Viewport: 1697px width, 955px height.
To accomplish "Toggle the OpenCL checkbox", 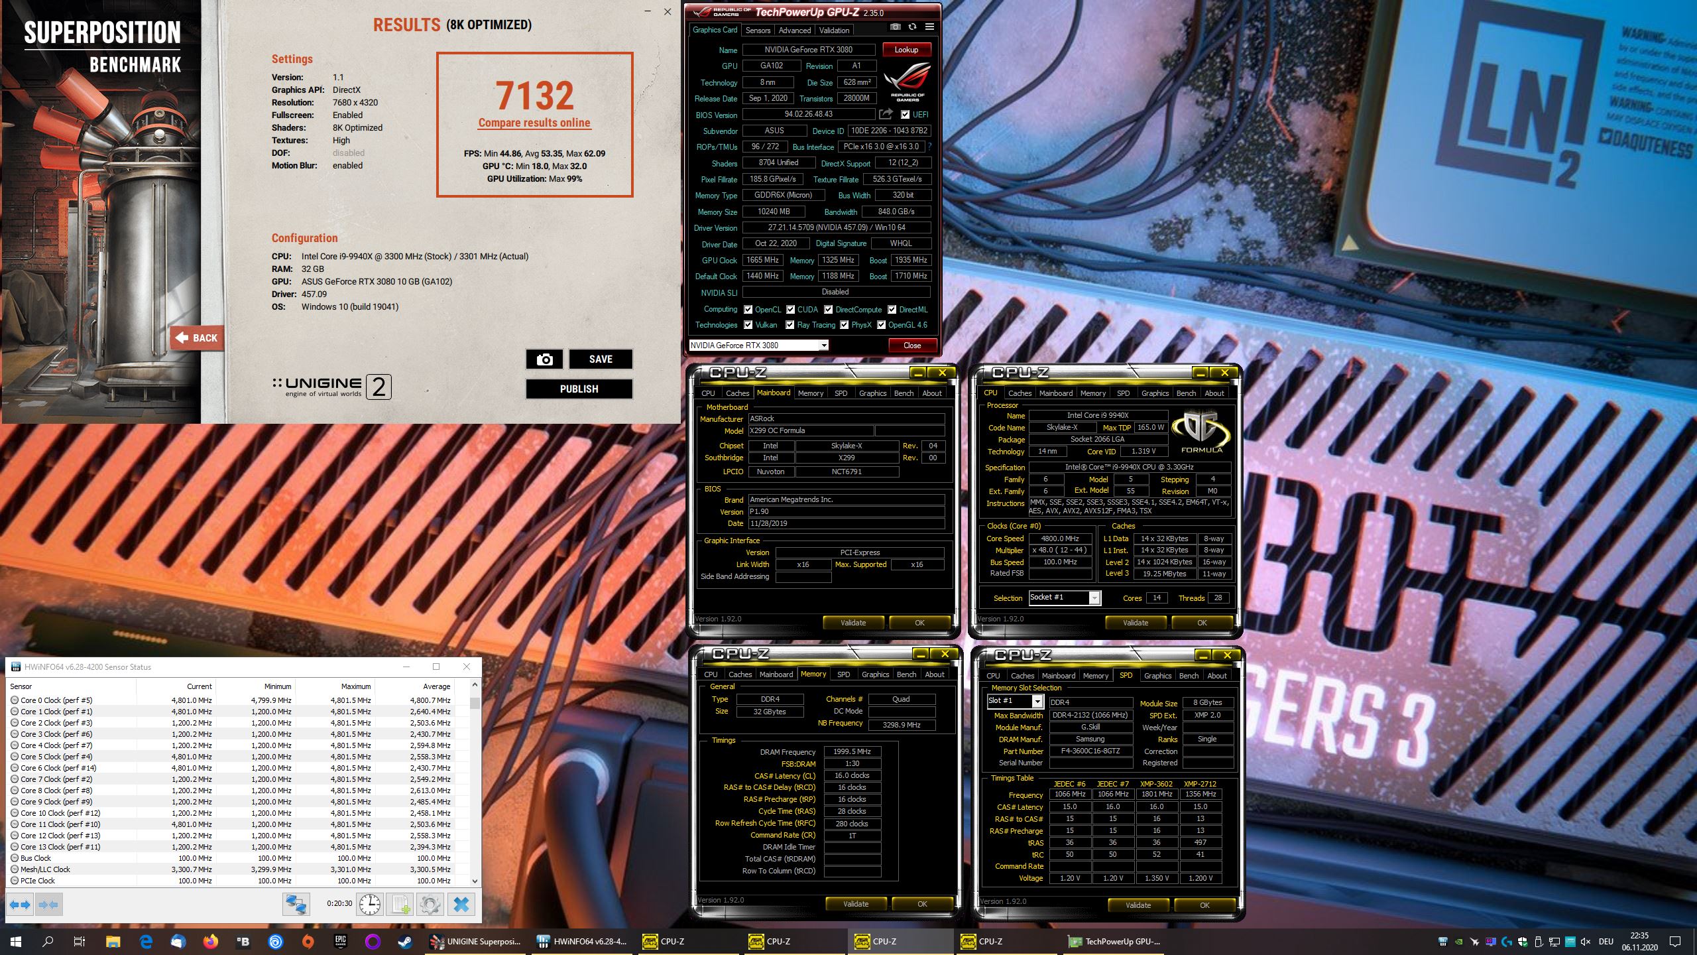I will (x=748, y=309).
